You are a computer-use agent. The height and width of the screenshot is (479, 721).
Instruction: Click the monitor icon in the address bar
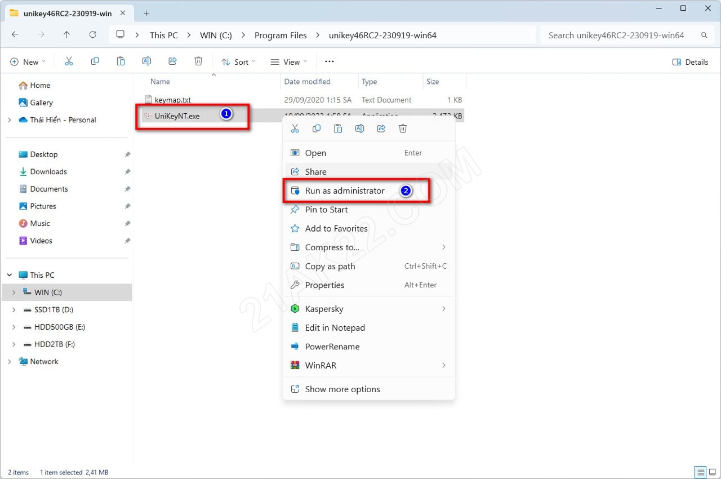point(120,35)
